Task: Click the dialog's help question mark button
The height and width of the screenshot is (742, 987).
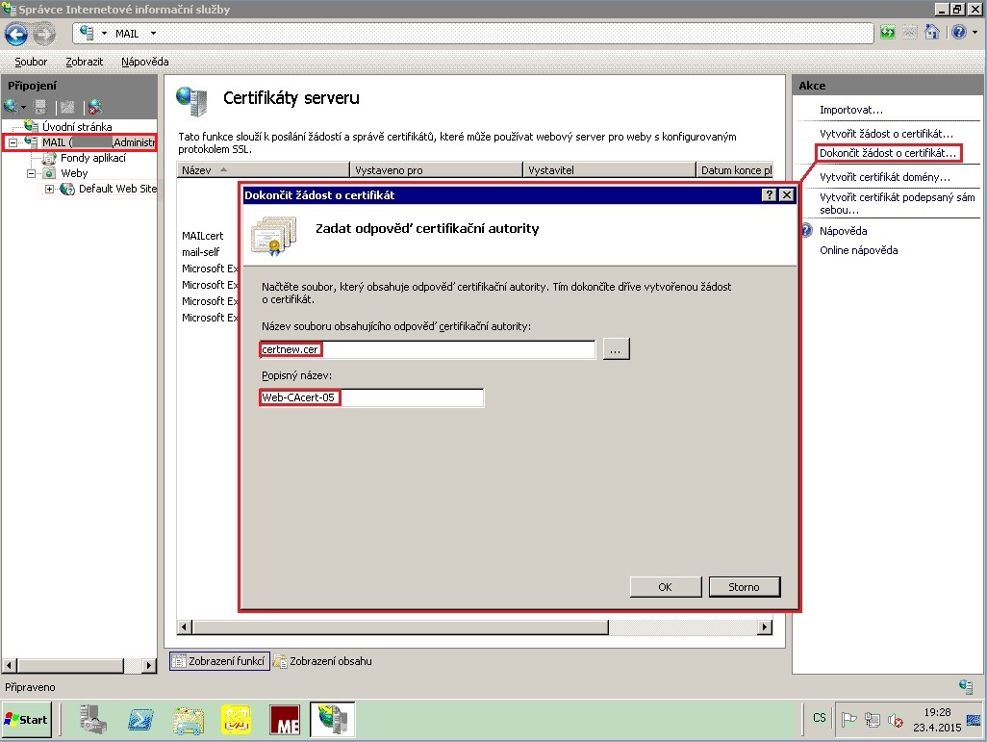Action: [x=769, y=195]
